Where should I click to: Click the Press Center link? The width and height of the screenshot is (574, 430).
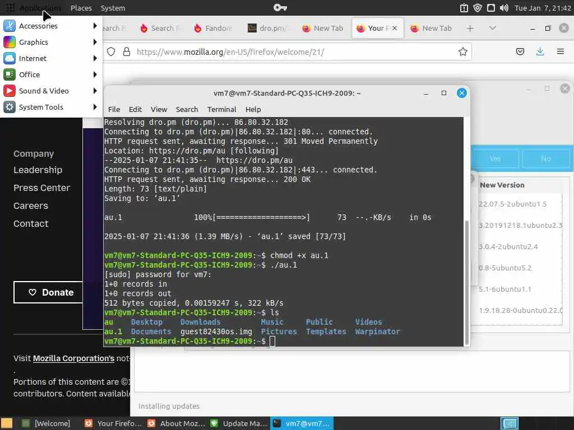pos(41,188)
